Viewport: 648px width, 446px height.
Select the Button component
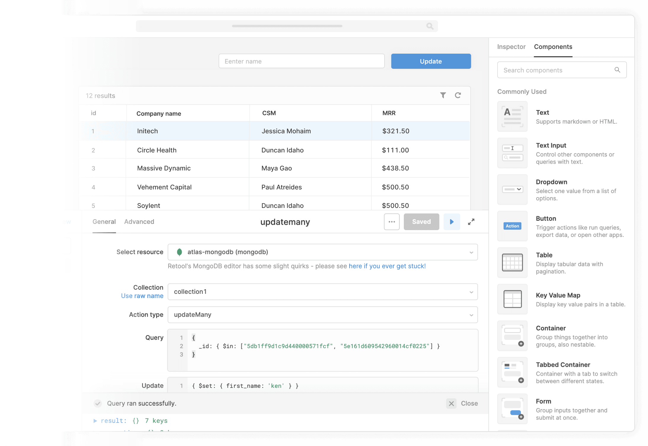[512, 226]
